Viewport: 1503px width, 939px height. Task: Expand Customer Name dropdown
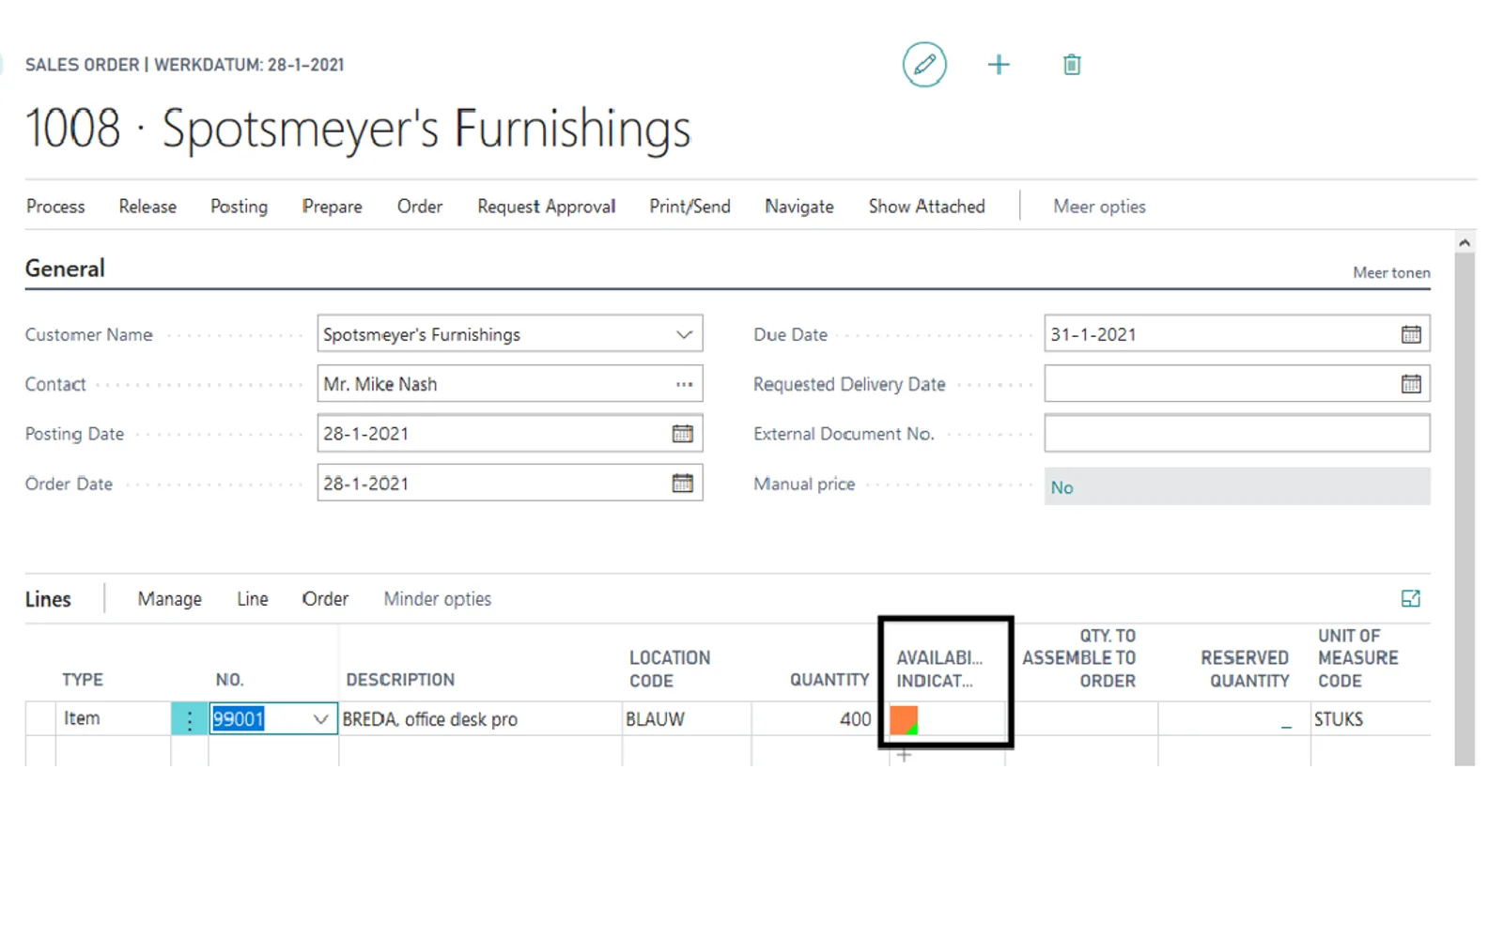[x=684, y=334]
